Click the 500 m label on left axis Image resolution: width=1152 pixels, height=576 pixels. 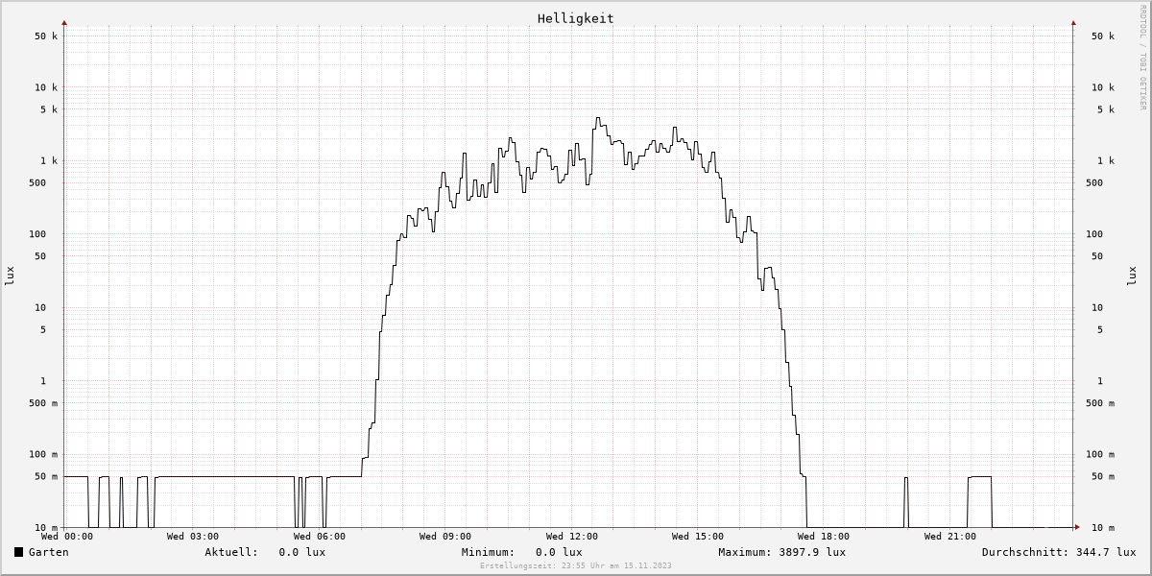pos(43,403)
